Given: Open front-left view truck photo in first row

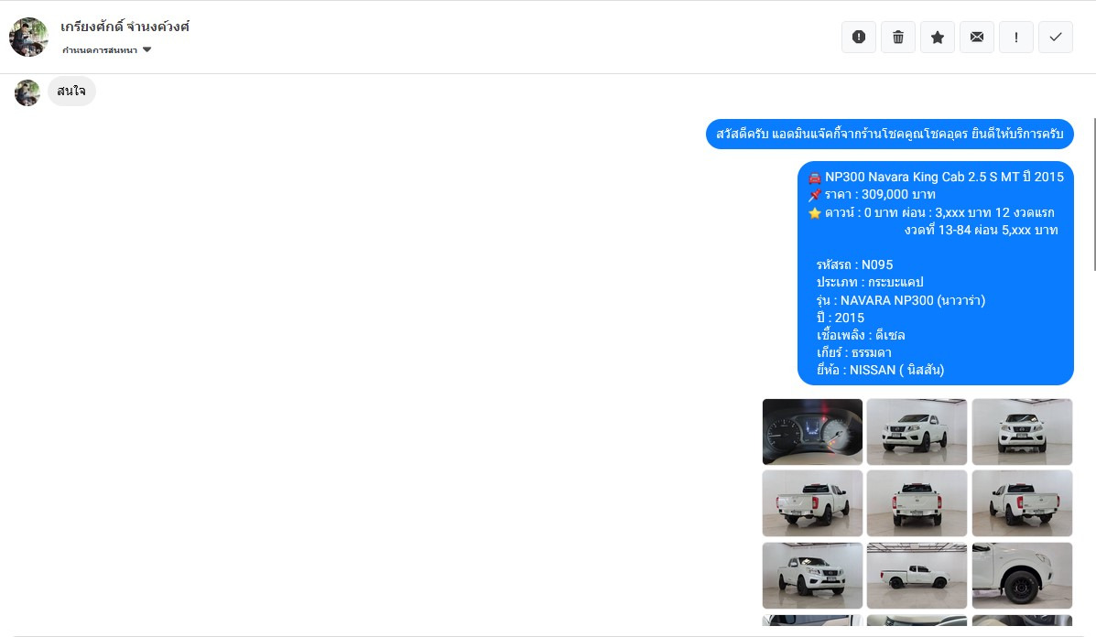Looking at the screenshot, I should pos(917,432).
